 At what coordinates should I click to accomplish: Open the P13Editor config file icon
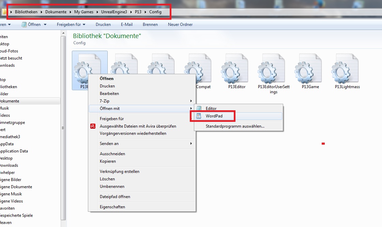pos(234,69)
